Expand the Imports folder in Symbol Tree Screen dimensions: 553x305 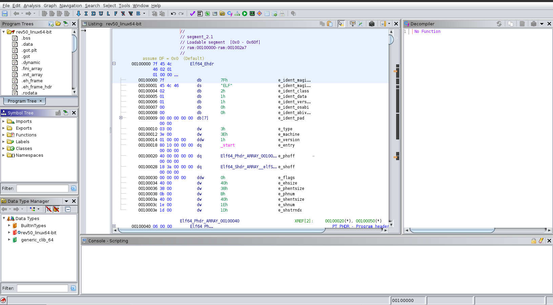(x=4, y=121)
